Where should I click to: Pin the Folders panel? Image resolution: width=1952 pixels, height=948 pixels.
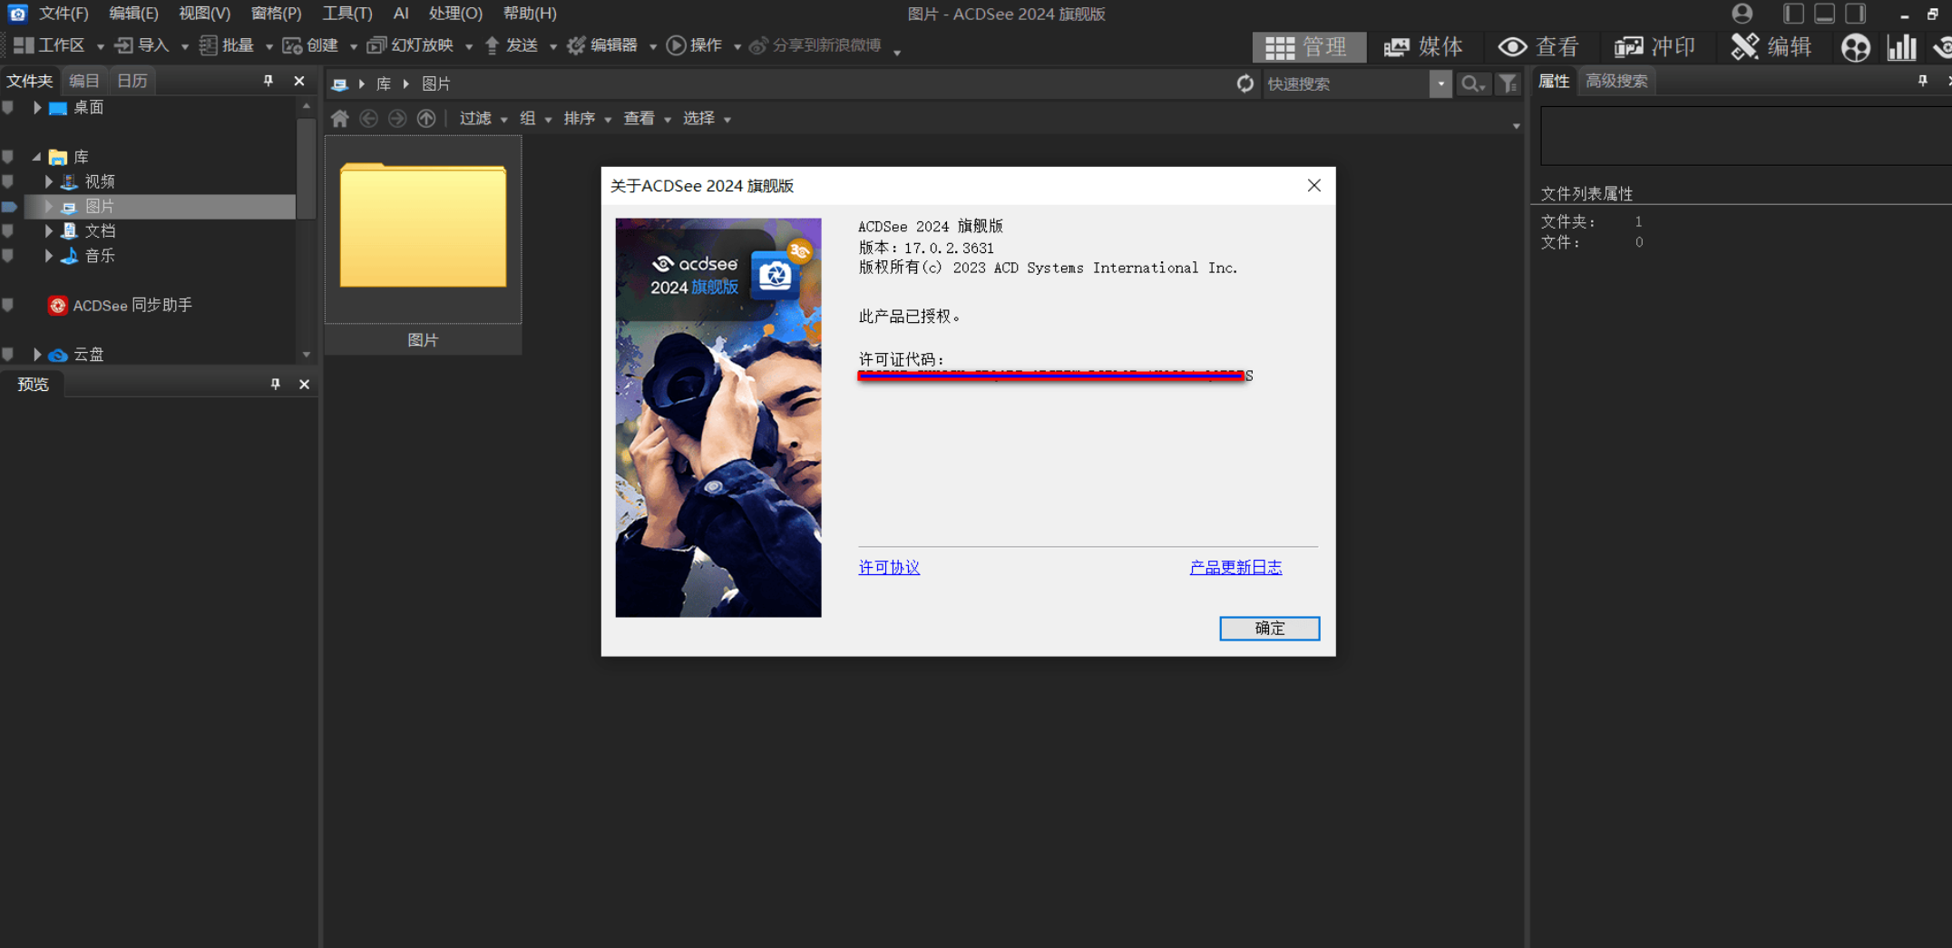coord(268,81)
